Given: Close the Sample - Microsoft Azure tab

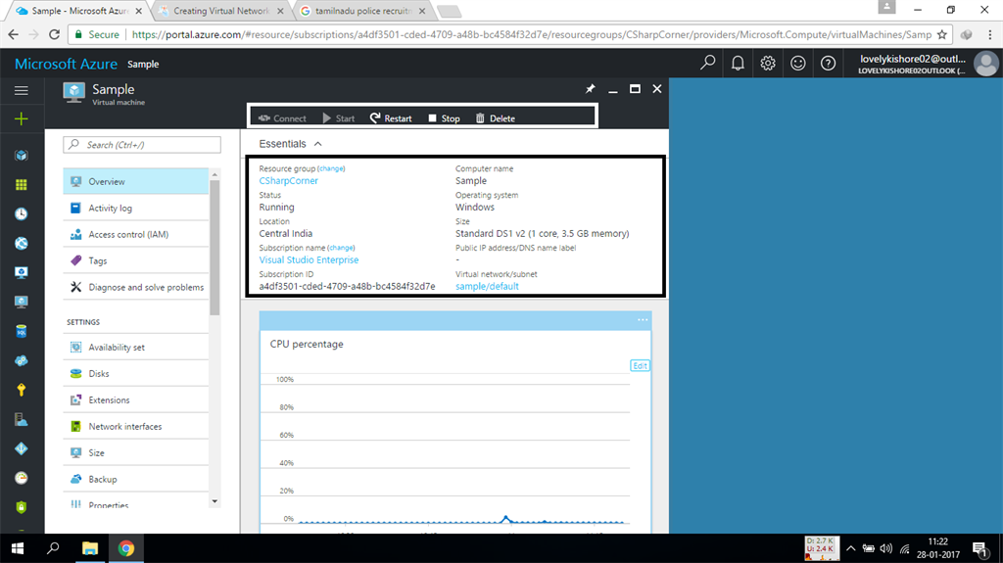Looking at the screenshot, I should coord(139,11).
